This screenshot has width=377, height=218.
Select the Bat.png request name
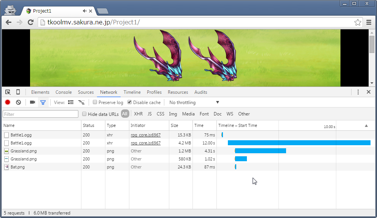coord(17,167)
